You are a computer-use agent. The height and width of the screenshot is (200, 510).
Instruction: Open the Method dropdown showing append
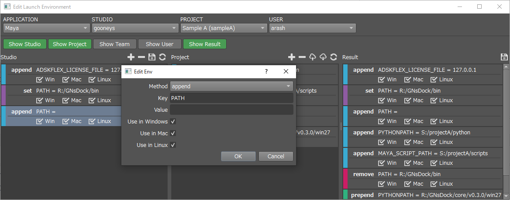[231, 86]
